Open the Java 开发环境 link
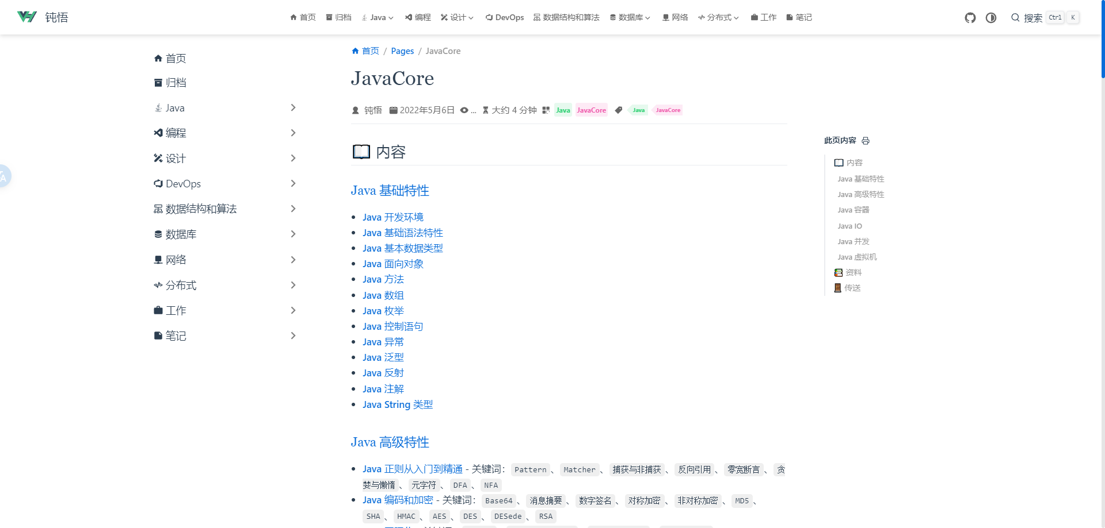 pyautogui.click(x=393, y=217)
